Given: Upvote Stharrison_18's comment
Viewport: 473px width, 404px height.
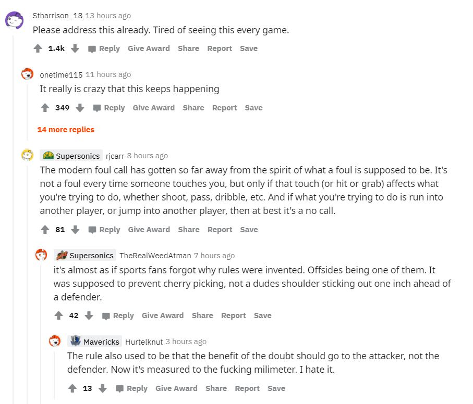Looking at the screenshot, I should (38, 48).
